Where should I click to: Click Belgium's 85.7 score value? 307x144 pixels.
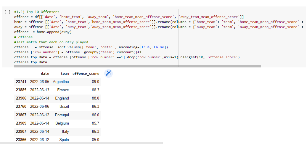[x=95, y=123]
